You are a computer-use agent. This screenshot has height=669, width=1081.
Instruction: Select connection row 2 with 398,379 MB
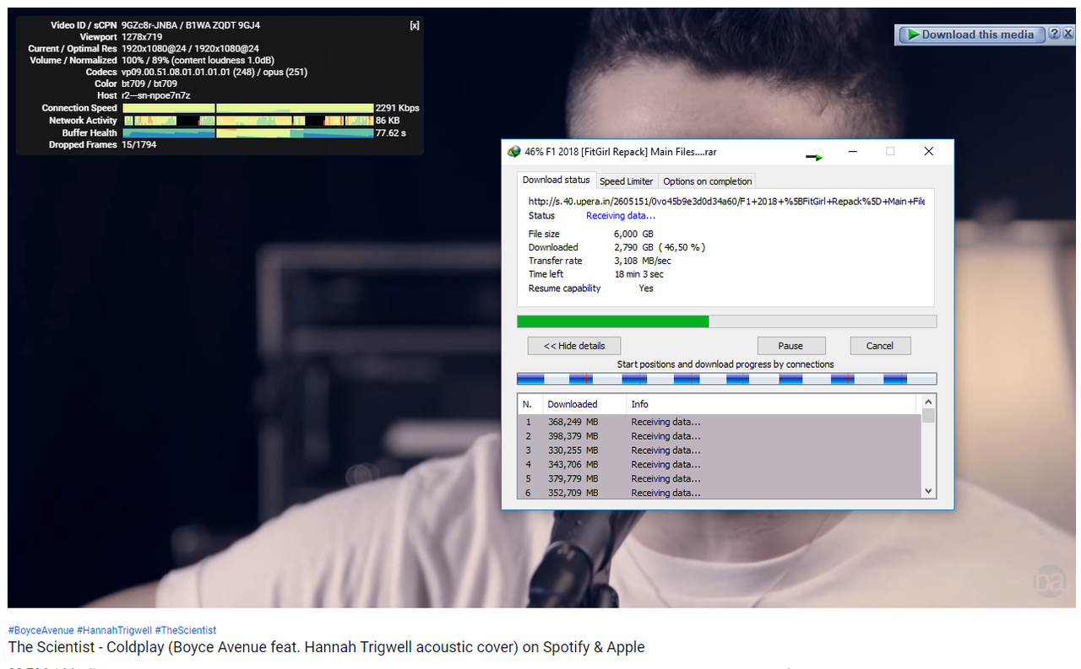point(719,436)
